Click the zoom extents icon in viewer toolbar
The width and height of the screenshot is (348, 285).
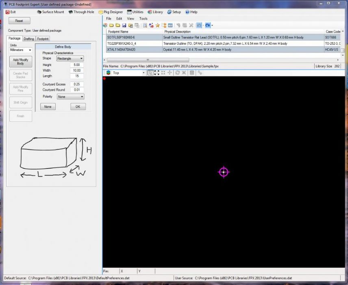coord(157,73)
